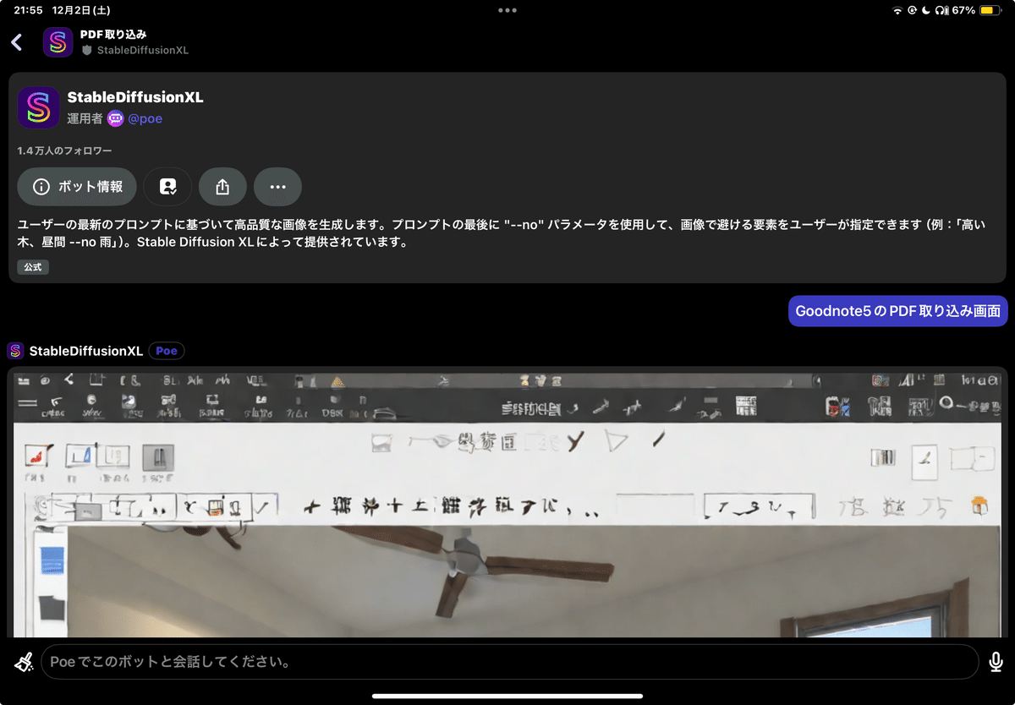Follow the @poe operator link

145,119
